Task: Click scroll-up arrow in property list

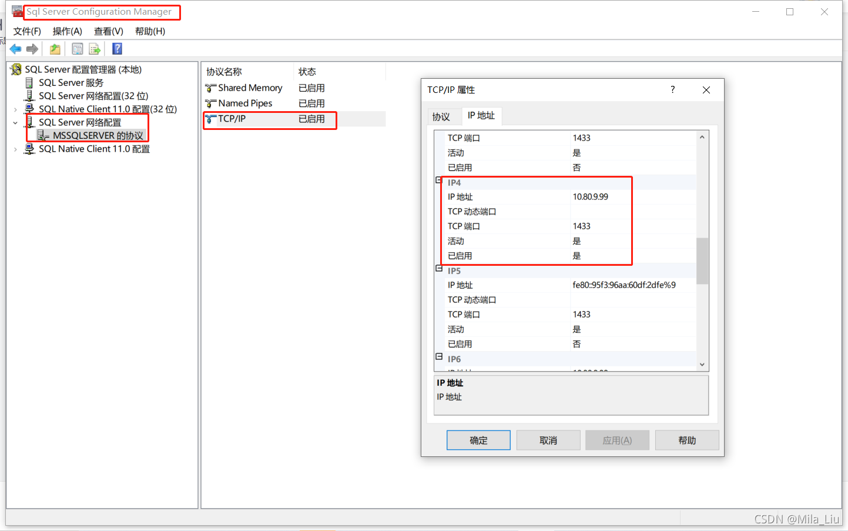Action: (x=702, y=137)
